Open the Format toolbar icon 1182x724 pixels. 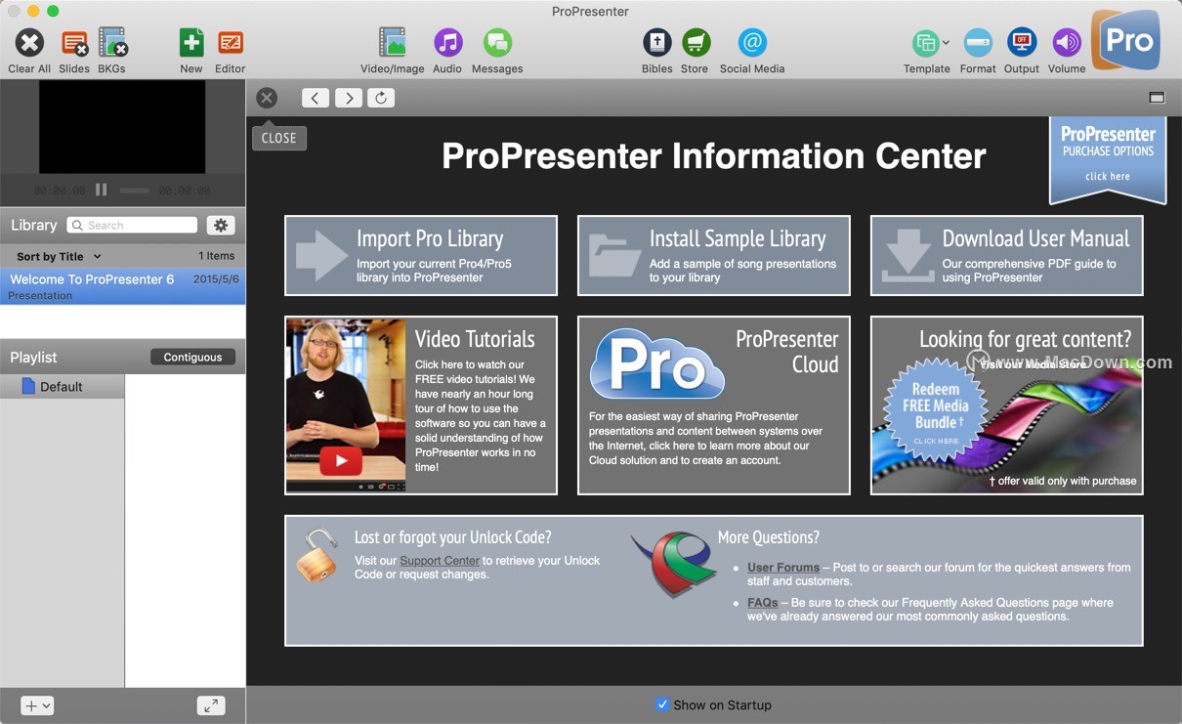click(x=978, y=43)
